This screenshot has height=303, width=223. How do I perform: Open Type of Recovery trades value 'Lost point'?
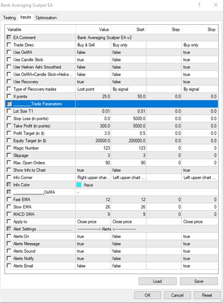tap(94, 89)
